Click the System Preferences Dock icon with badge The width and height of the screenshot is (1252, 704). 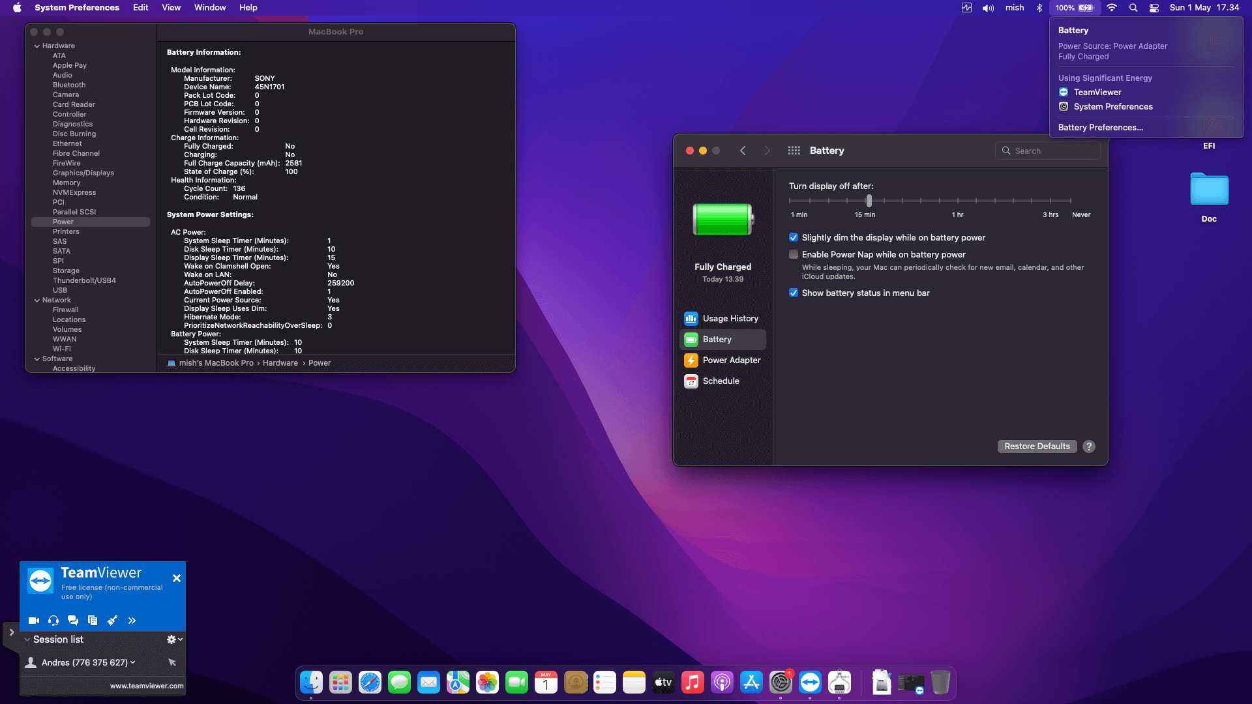coord(781,682)
